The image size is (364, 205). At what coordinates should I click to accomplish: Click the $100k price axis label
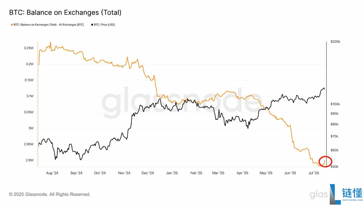[x=335, y=104]
